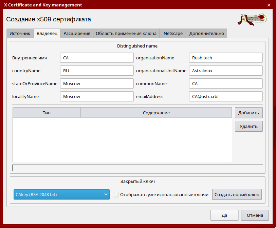Image resolution: width=276 pixels, height=228 pixels.
Task: Click the Тип column header
Action: coord(47,113)
